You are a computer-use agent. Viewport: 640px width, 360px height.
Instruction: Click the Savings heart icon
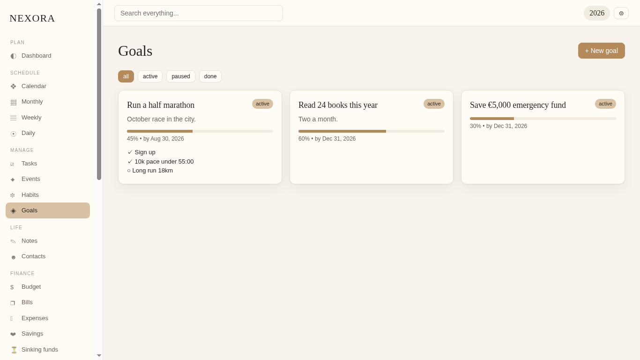[x=13, y=334]
